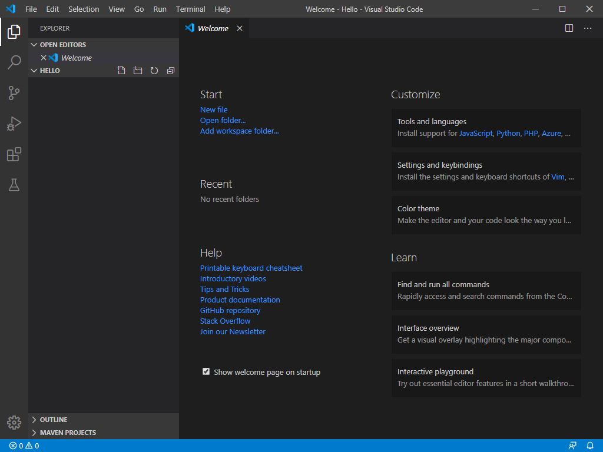Open Find and run all commands card
This screenshot has height=452, width=603.
pos(486,291)
